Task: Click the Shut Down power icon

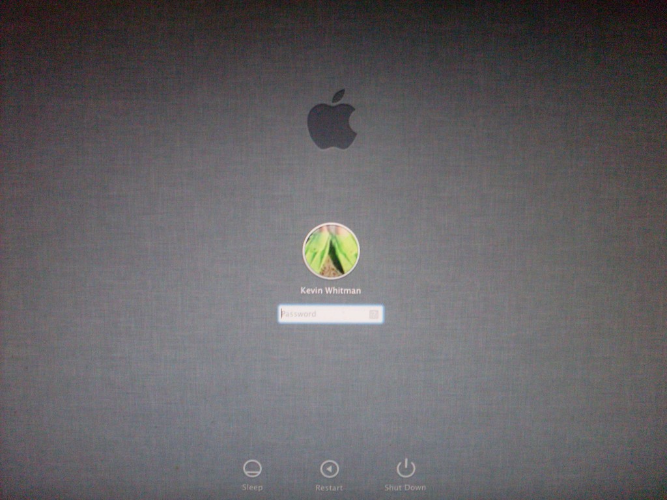Action: coord(406,468)
